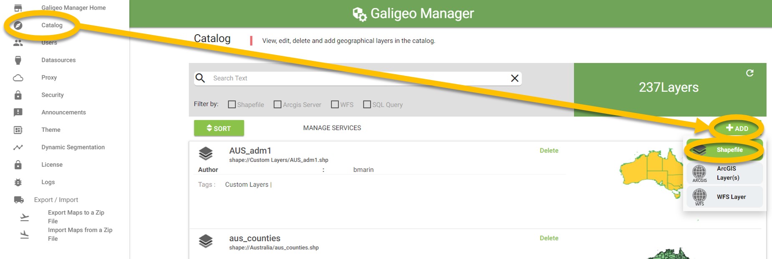The width and height of the screenshot is (772, 259).
Task: Click into the Search Text field
Action: click(x=358, y=78)
